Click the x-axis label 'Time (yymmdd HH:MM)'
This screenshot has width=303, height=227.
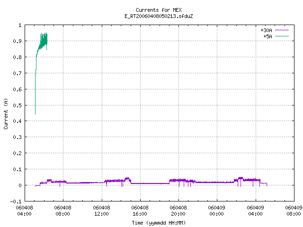(x=159, y=223)
